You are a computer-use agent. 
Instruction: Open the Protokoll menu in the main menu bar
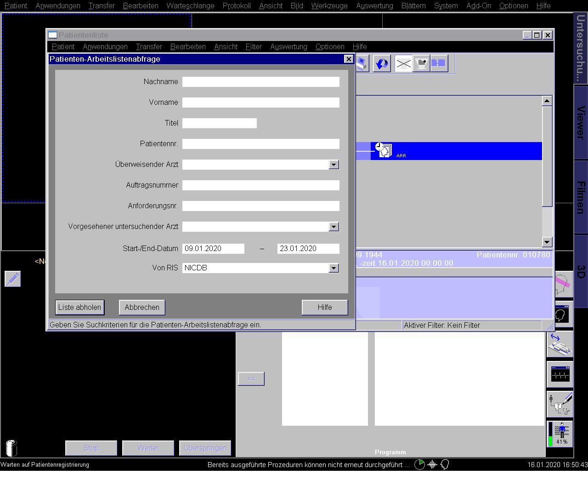pos(237,6)
